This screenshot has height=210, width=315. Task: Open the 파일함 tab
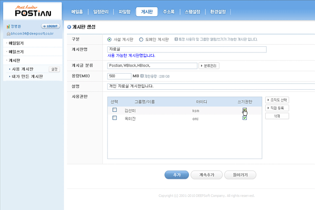(124, 12)
